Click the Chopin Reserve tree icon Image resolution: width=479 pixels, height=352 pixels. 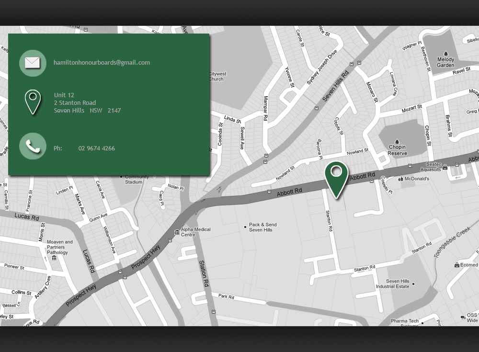[x=397, y=141]
